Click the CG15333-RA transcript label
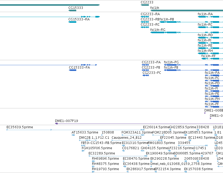 click(x=79, y=19)
